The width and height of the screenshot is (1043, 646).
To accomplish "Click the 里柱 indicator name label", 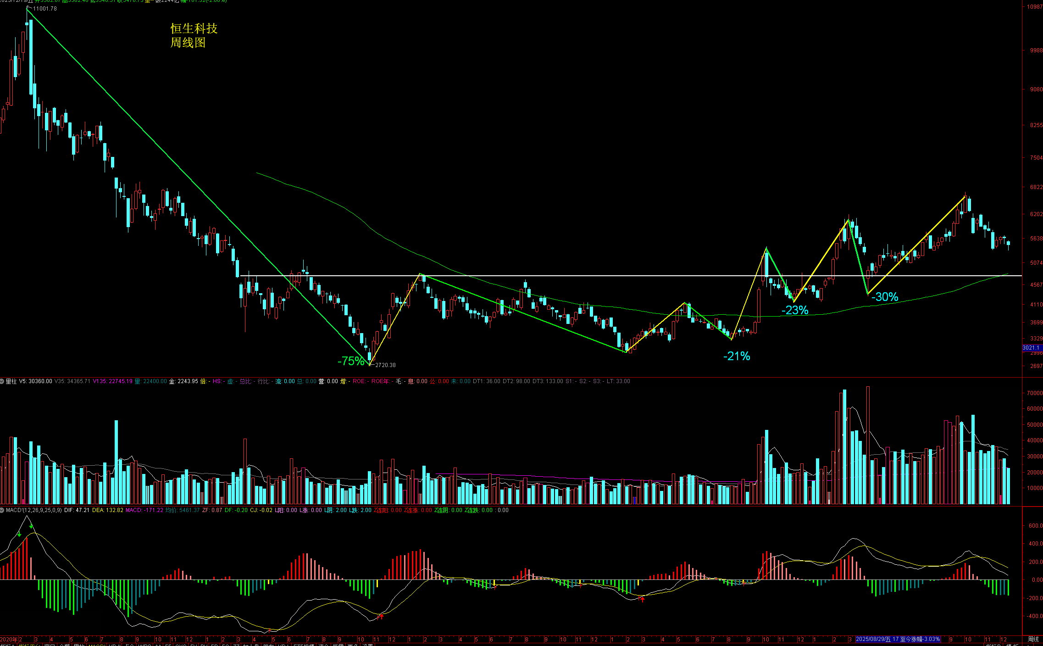I will click(x=11, y=381).
